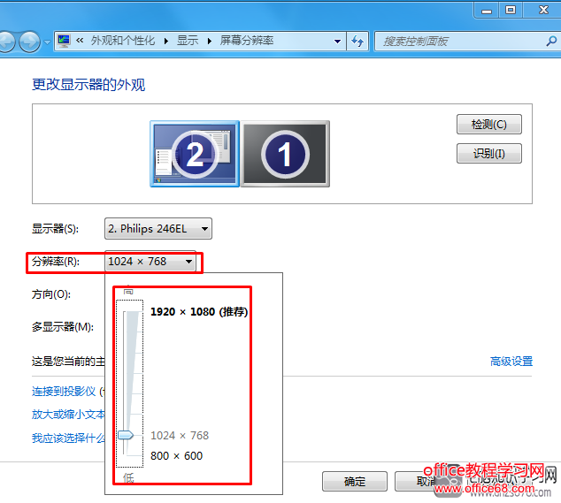Screen dimensions: 561x503
Task: Click the Forward navigation arrow button
Action: (x=29, y=42)
